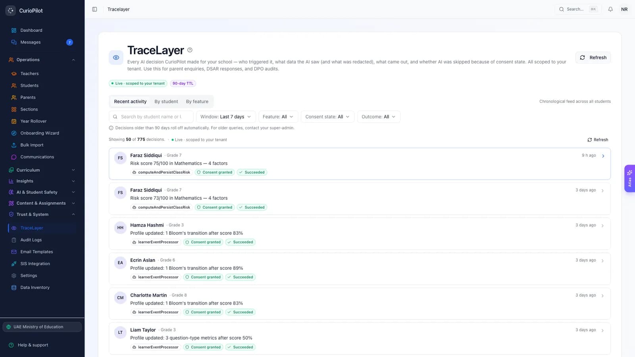635x357 pixels.
Task: Toggle the sidebar panel icon
Action: 94,9
